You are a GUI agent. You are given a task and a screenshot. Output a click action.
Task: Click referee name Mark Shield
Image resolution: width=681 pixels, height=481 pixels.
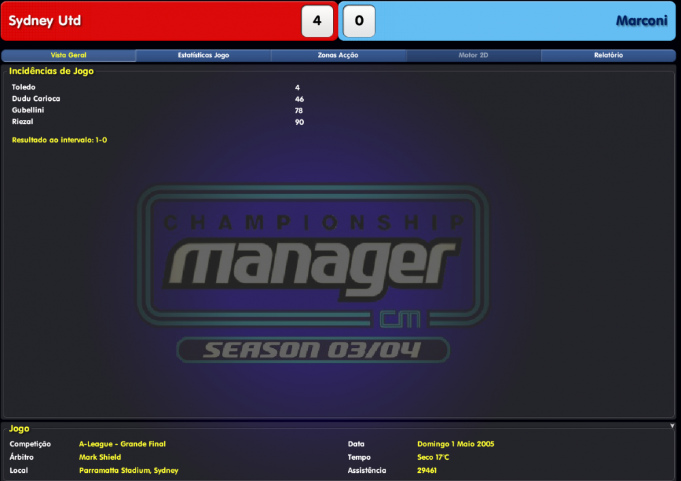pyautogui.click(x=100, y=457)
